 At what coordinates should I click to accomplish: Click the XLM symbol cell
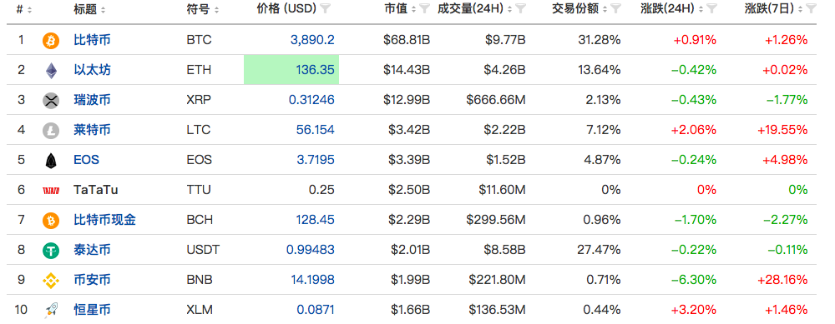[x=200, y=310]
